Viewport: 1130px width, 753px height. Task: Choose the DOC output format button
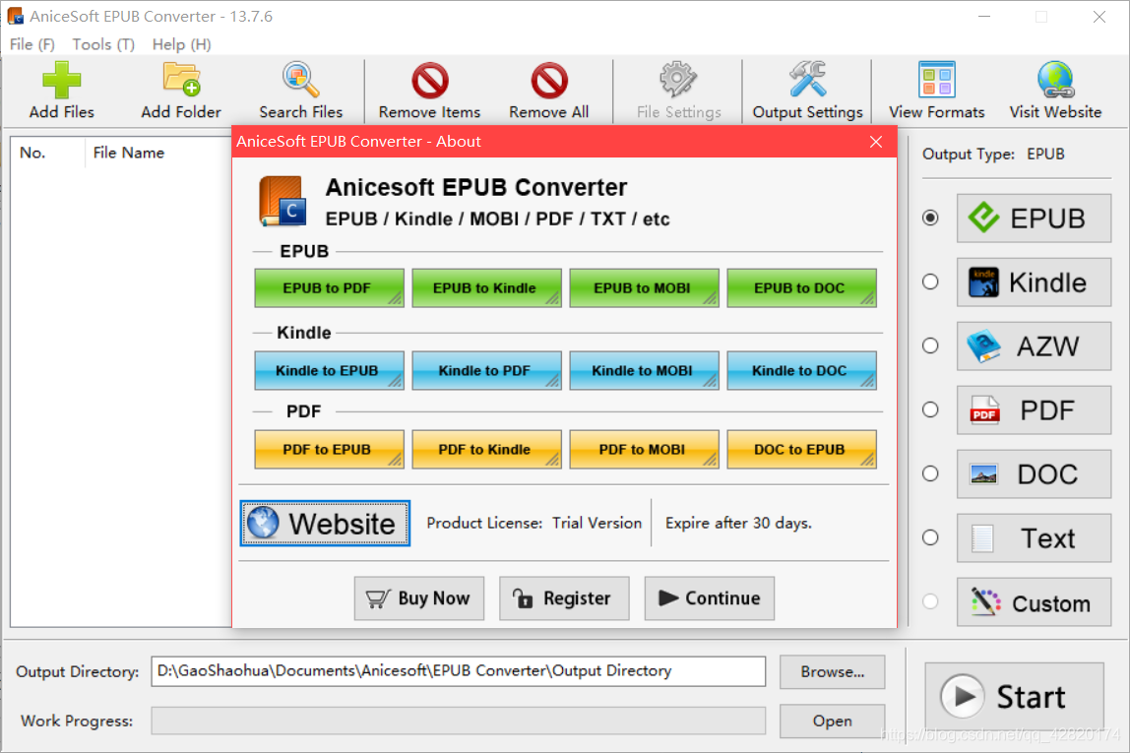coord(1034,474)
